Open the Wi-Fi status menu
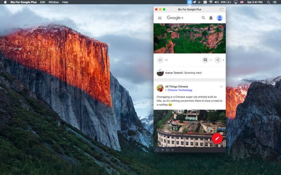This screenshot has height=175, width=281. (211, 2)
